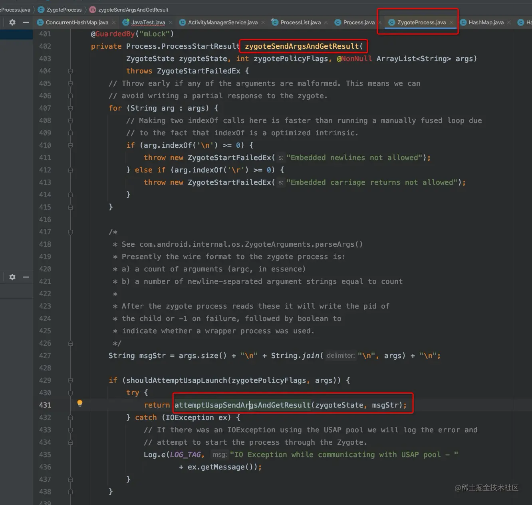Collapse the shouldAttemptUsapLaunch if block on line 429
This screenshot has height=505, width=532.
point(70,380)
